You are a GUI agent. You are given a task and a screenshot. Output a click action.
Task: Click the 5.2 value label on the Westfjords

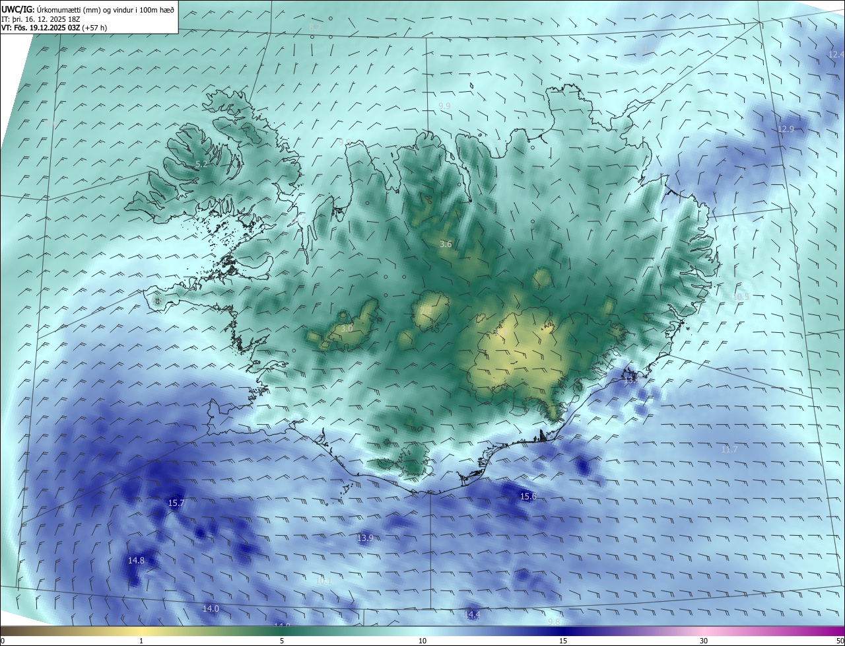pyautogui.click(x=202, y=163)
